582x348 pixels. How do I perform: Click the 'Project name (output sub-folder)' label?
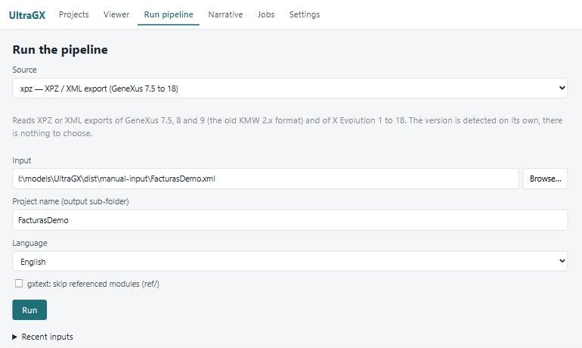(70, 201)
